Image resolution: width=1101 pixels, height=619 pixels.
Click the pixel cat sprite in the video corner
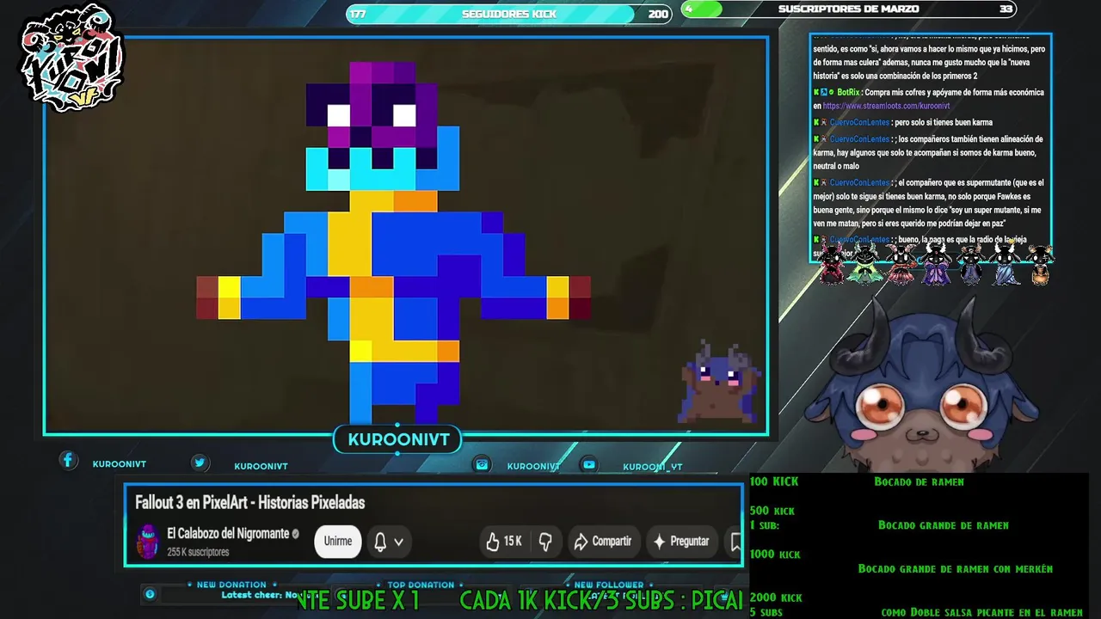pos(721,383)
